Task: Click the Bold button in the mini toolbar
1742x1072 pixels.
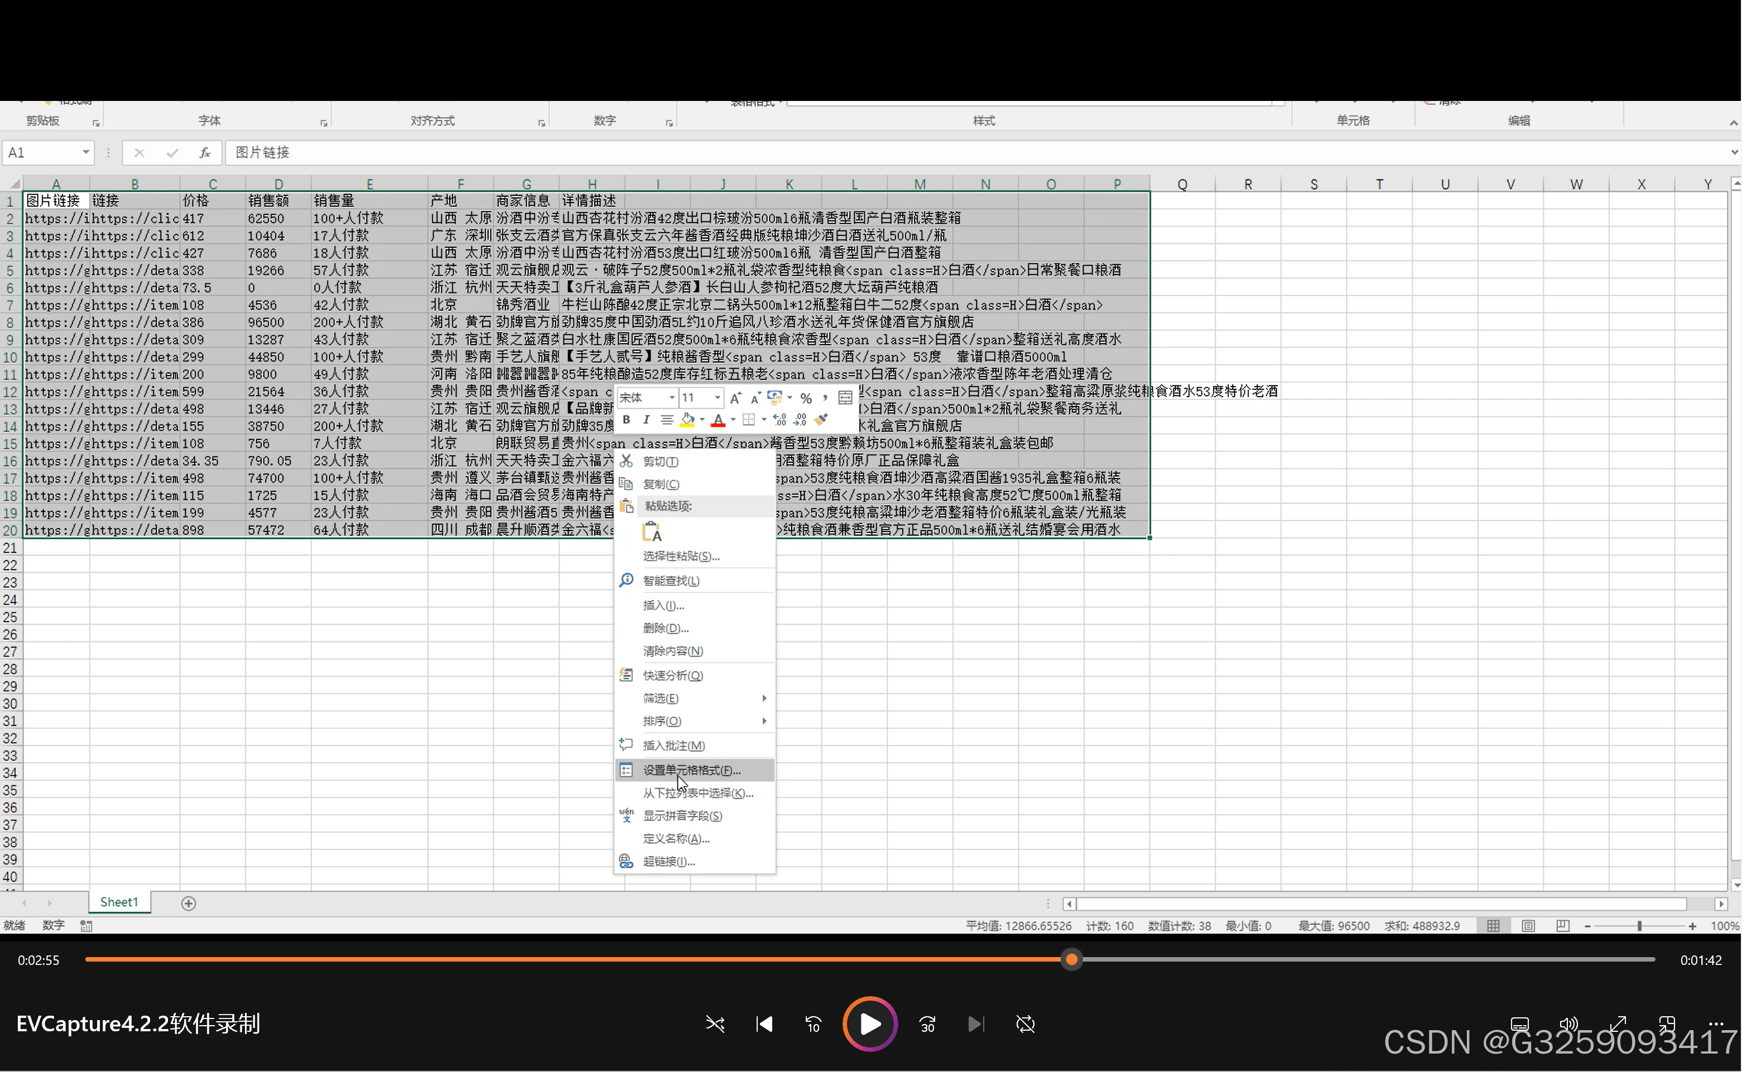Action: point(626,420)
